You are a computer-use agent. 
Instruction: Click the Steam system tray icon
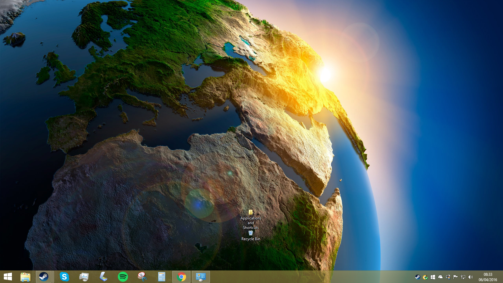click(417, 277)
